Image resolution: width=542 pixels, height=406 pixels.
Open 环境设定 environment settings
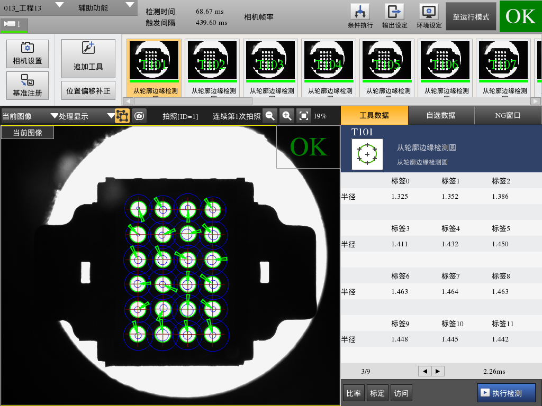click(429, 16)
